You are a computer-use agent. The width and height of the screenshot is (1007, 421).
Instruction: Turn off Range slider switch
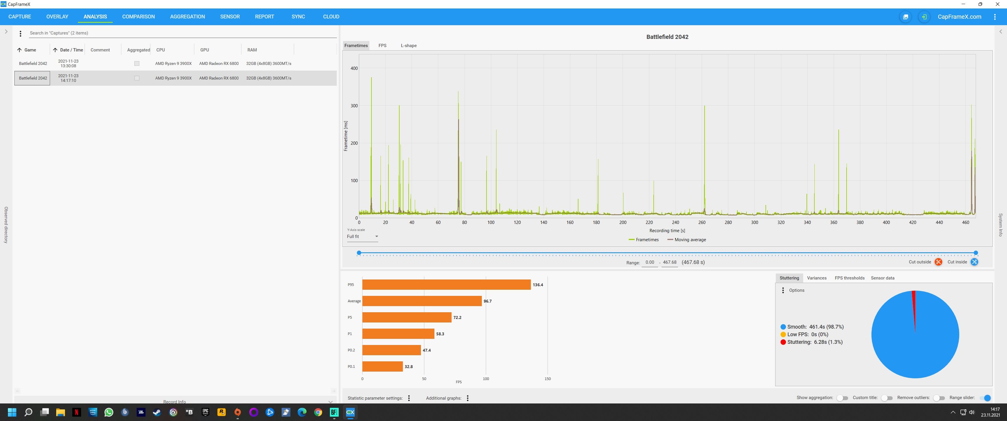click(x=986, y=398)
